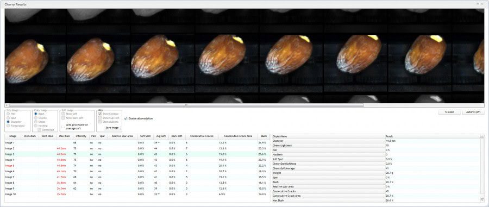Click the 1x zoom button

point(449,112)
